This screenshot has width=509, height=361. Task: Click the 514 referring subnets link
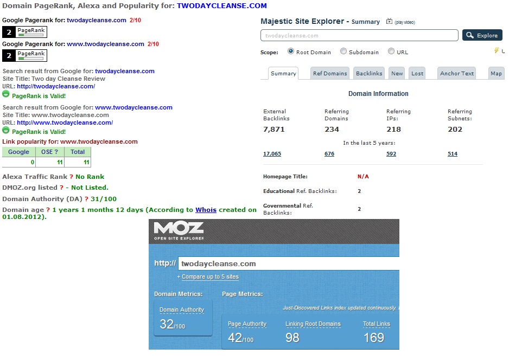click(x=453, y=154)
